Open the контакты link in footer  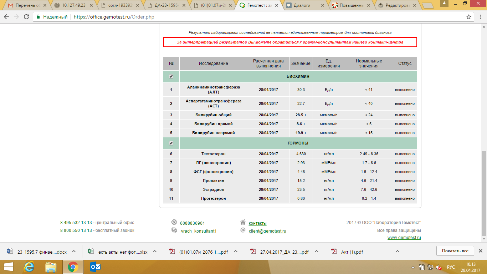(x=257, y=223)
